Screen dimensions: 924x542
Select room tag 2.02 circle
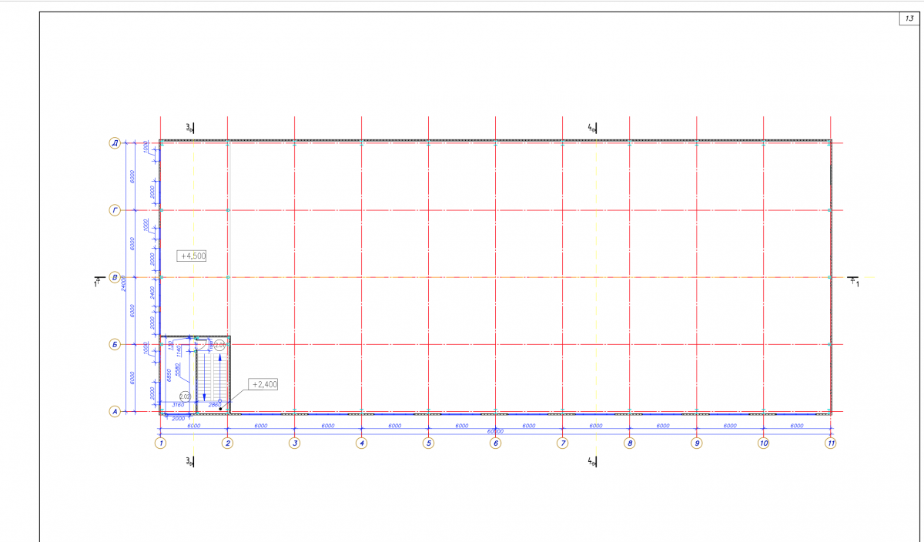[185, 396]
